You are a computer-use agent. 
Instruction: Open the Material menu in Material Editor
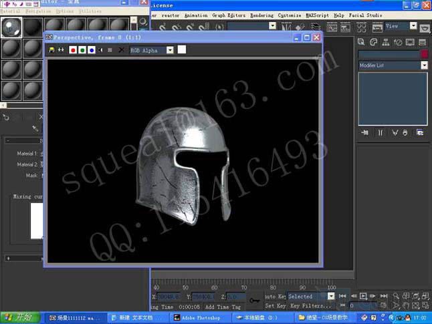point(10,11)
